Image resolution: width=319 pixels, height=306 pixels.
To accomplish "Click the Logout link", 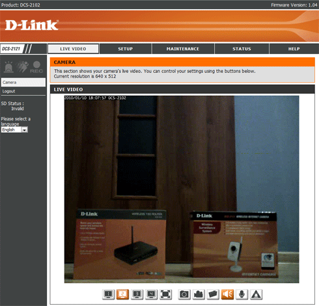I will tap(8, 91).
